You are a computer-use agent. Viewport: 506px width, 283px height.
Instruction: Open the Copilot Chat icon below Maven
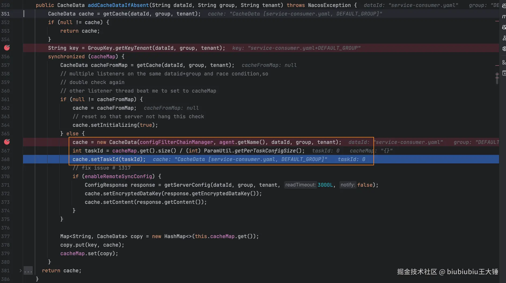tap(504, 27)
